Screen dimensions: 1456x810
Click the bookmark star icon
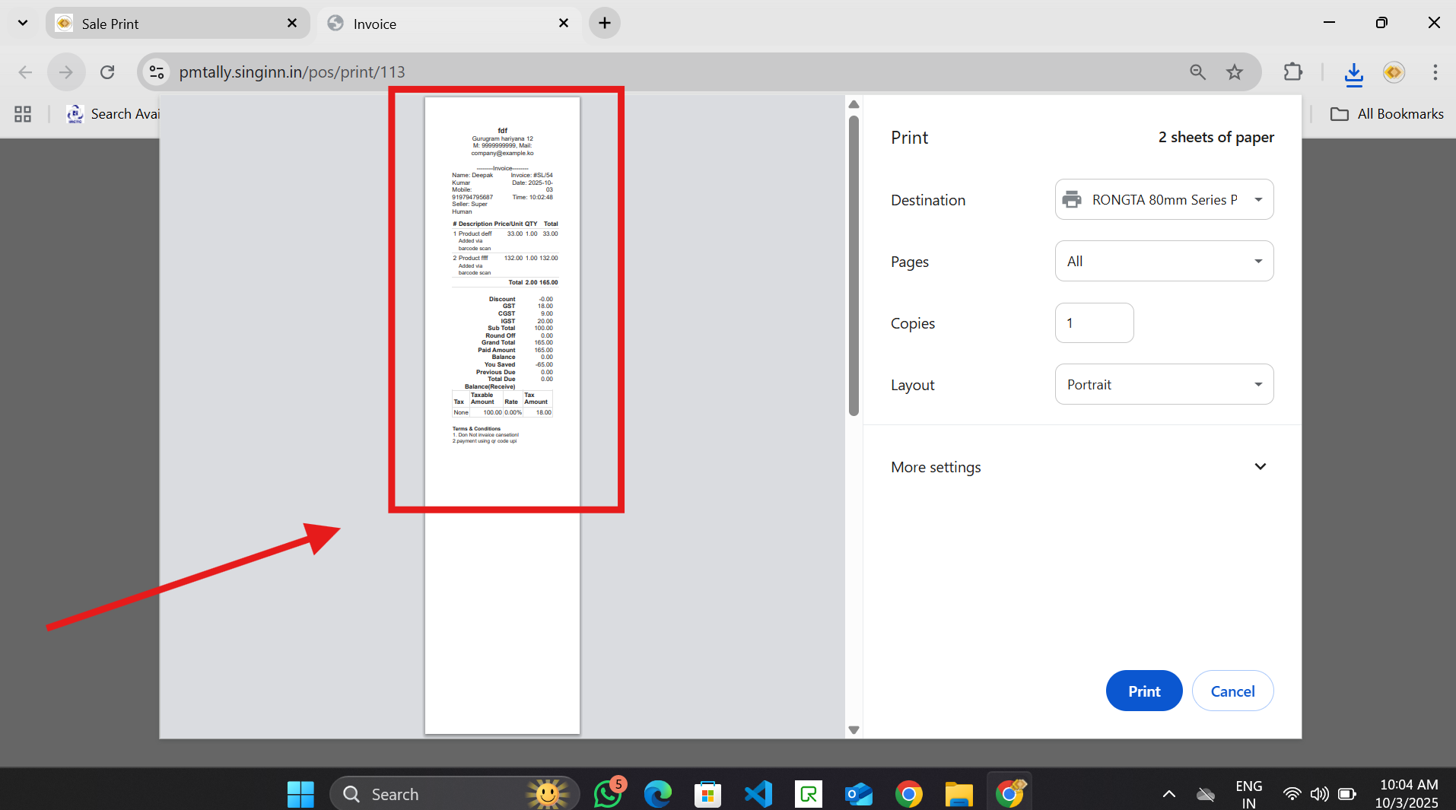(x=1234, y=72)
